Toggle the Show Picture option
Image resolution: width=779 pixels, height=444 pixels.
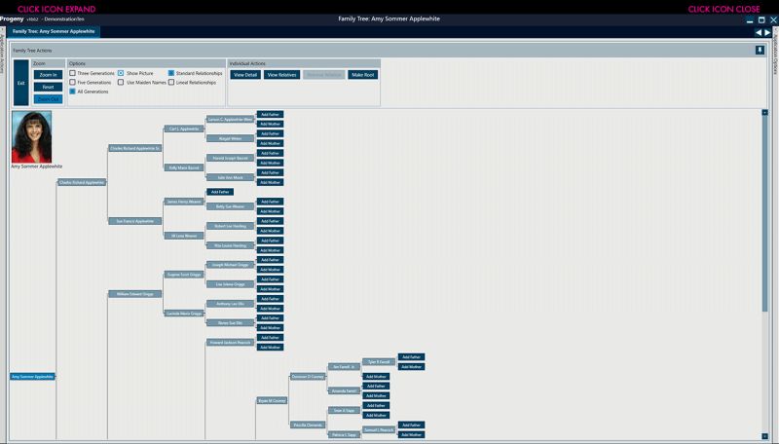121,73
